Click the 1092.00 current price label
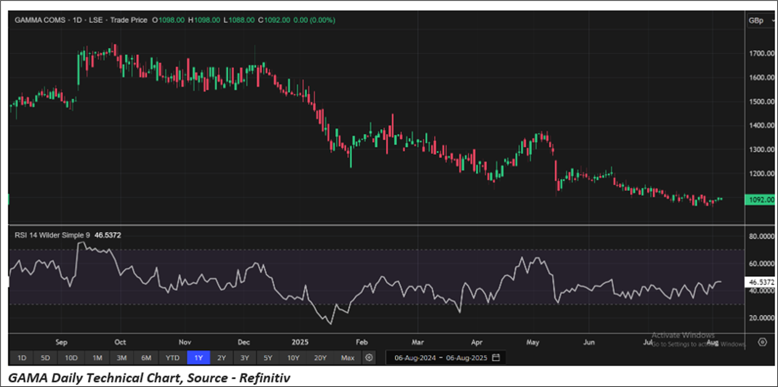 pyautogui.click(x=759, y=199)
